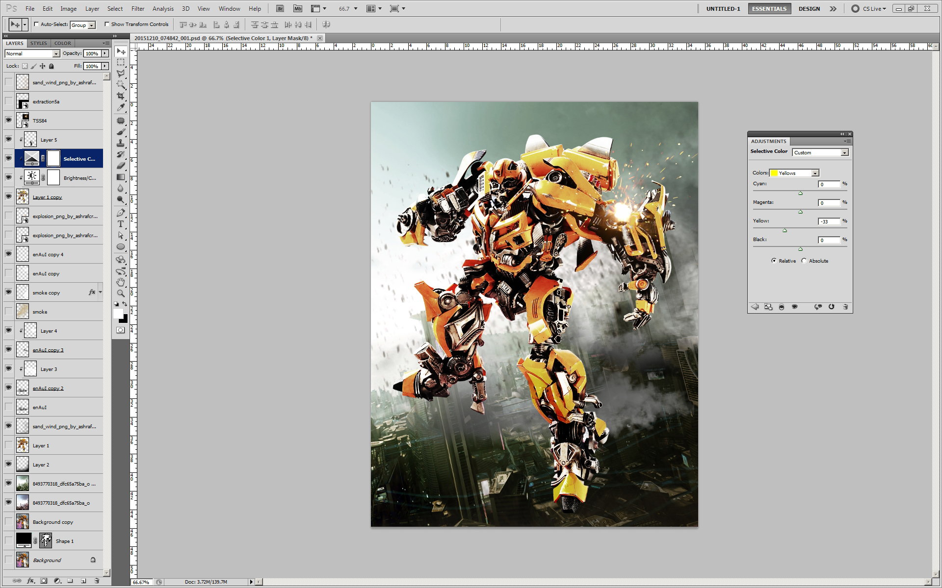
Task: Hide the Layer 1 copy layer
Action: [8, 196]
